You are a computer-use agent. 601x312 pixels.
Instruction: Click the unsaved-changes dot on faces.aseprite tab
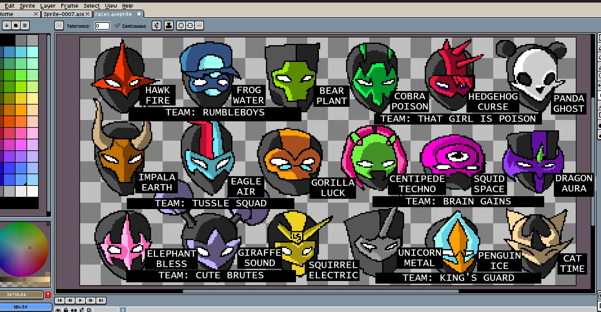coord(139,14)
